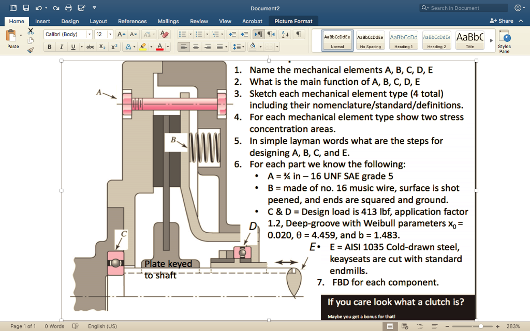Click the Print Layout view icon
The height and width of the screenshot is (331, 530).
click(x=389, y=326)
